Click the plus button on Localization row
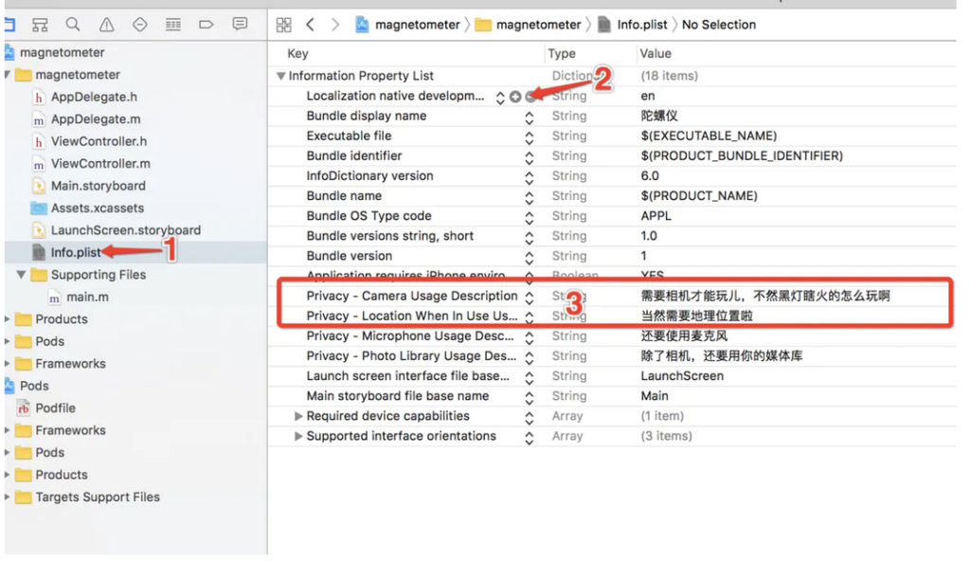Image resolution: width=970 pixels, height=561 pixels. tap(514, 97)
